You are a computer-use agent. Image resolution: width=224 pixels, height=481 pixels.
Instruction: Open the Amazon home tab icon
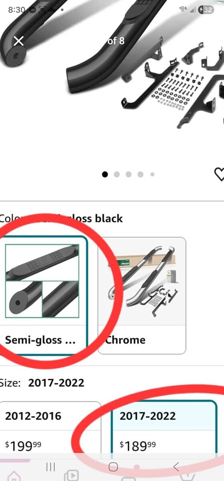[14, 476]
